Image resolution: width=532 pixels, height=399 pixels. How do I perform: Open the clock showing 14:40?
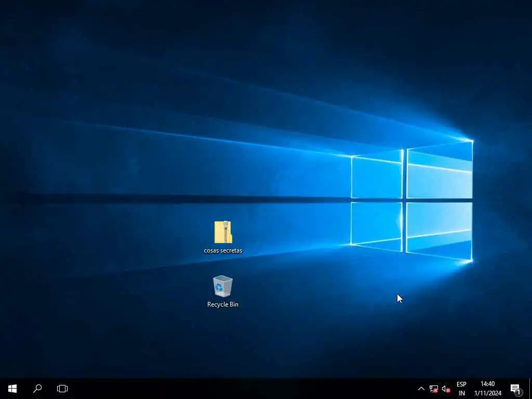pos(487,389)
